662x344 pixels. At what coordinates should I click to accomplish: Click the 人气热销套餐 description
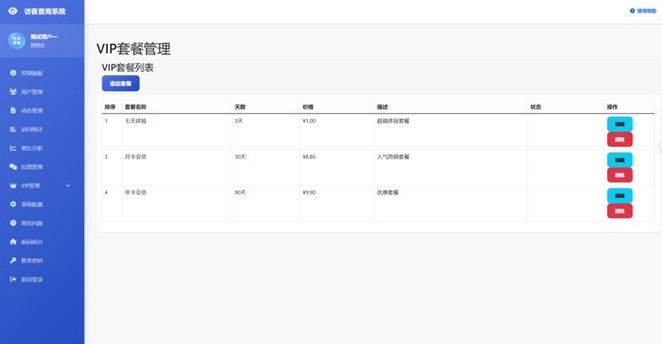393,156
